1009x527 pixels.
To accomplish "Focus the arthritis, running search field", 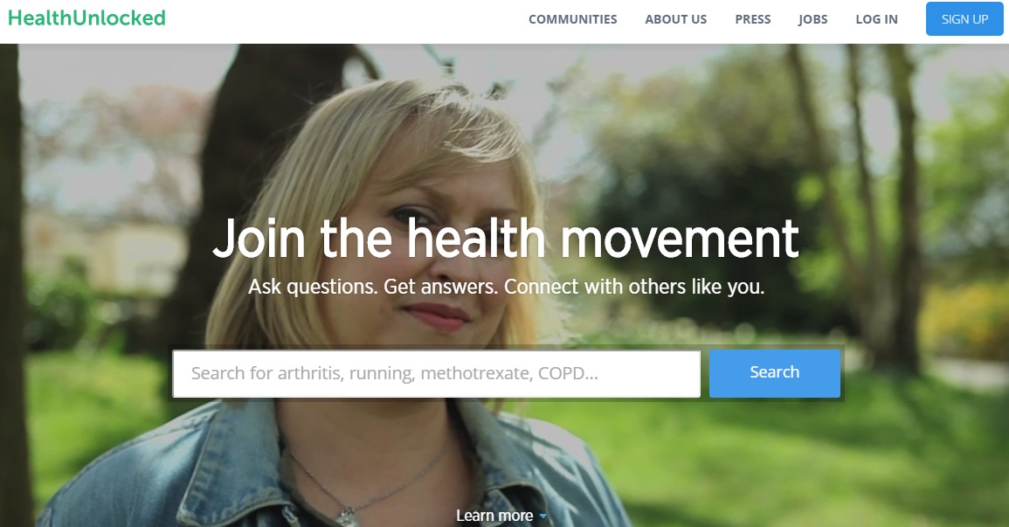I will [436, 373].
